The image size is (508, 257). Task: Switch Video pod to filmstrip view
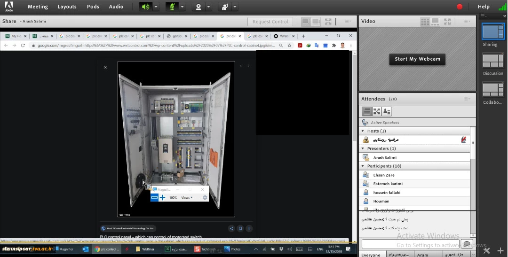tap(436, 22)
